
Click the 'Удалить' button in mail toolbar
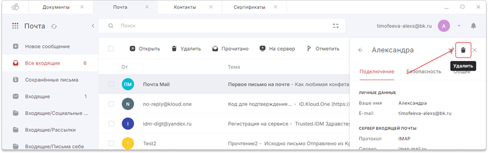[x=186, y=49]
